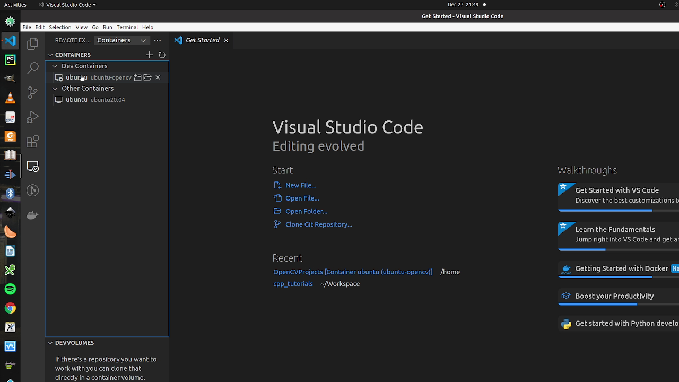Collapse the Other Containers tree group
Image resolution: width=679 pixels, height=382 pixels.
point(55,89)
